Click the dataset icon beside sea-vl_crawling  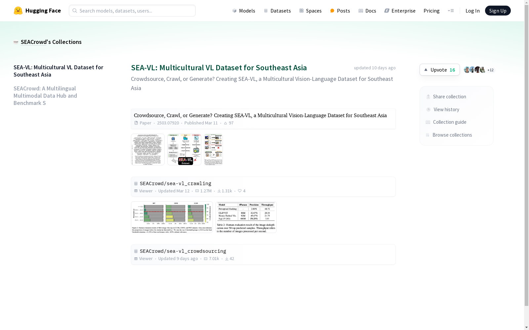(136, 183)
